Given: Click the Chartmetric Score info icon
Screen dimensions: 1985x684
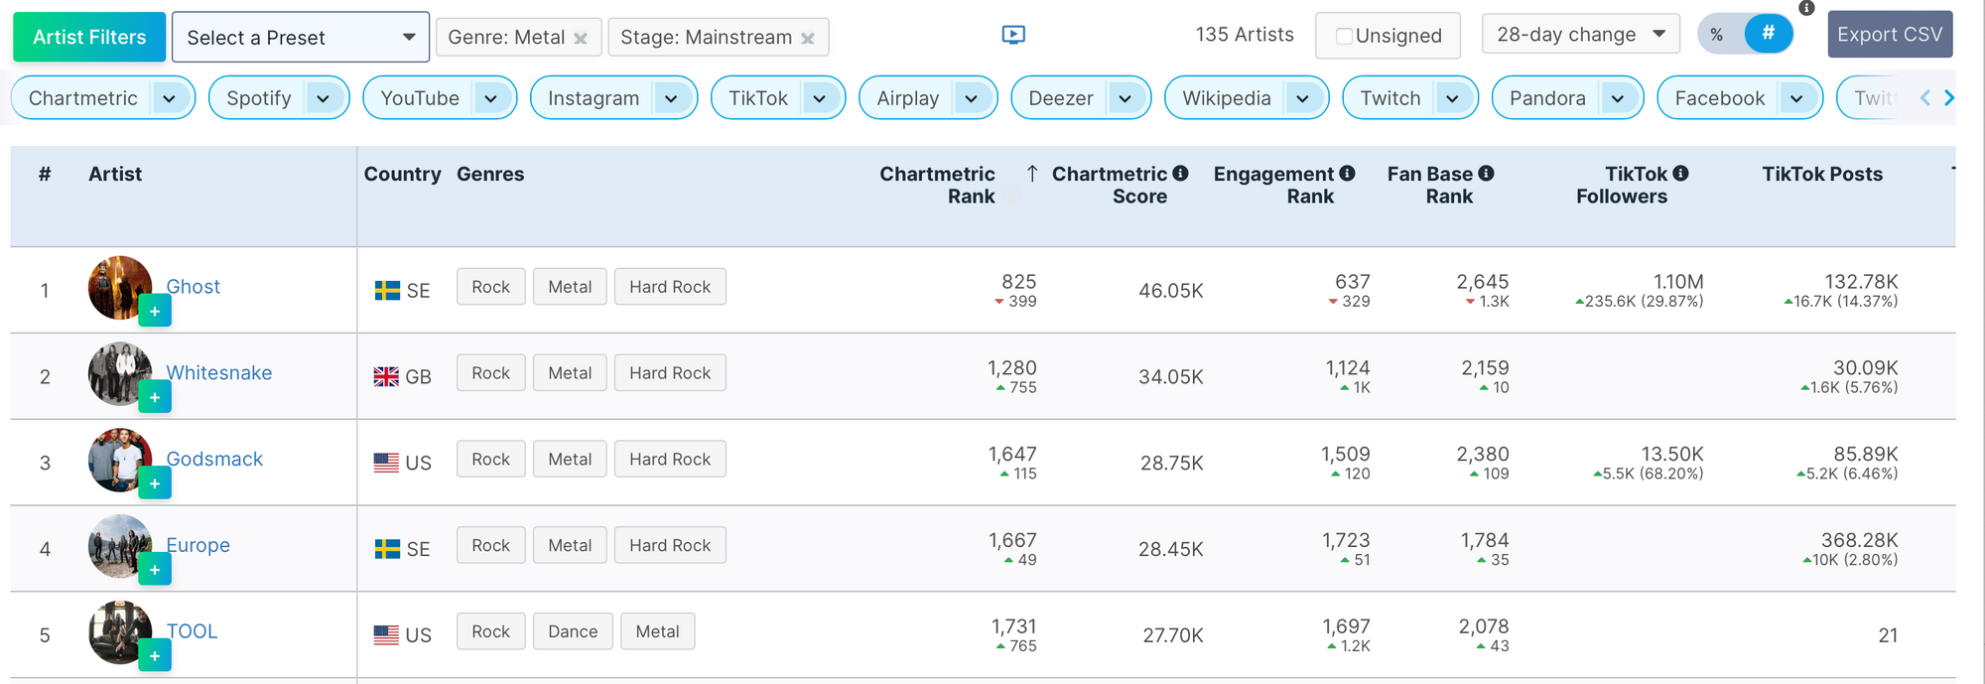Looking at the screenshot, I should click(1180, 173).
